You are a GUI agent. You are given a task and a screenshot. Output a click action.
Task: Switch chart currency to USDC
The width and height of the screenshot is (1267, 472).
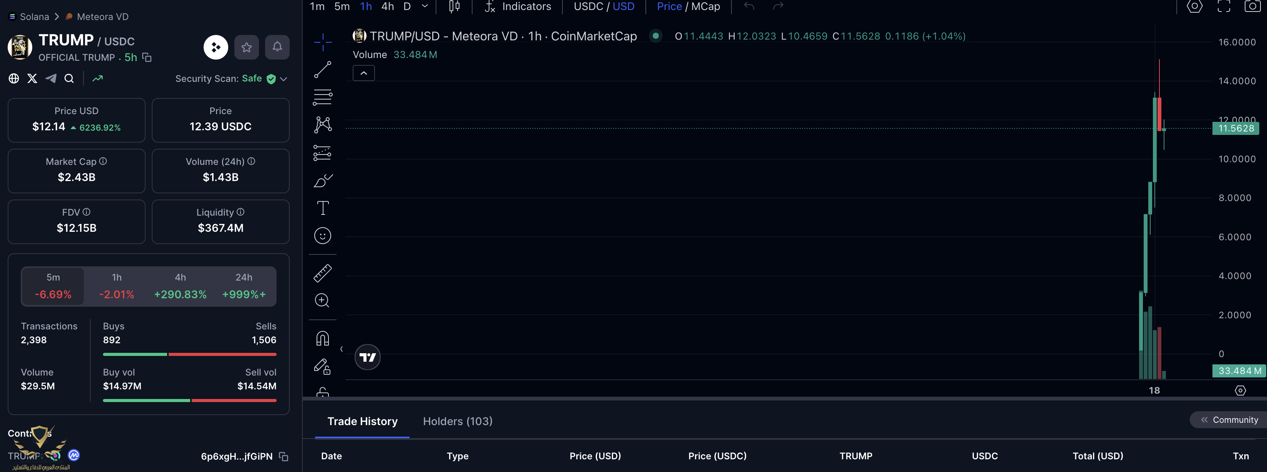point(588,7)
